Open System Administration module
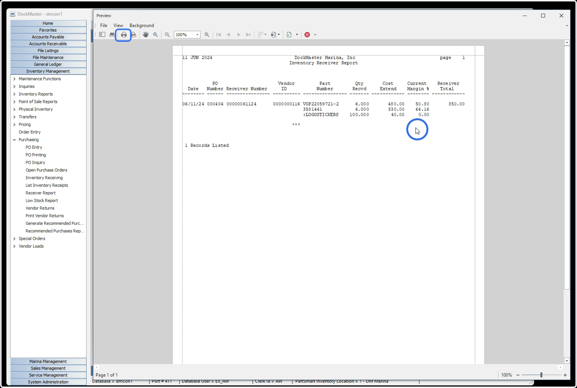577x388 pixels. [48, 382]
